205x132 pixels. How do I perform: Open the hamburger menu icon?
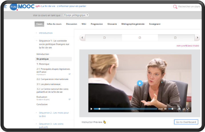tap(5, 7)
